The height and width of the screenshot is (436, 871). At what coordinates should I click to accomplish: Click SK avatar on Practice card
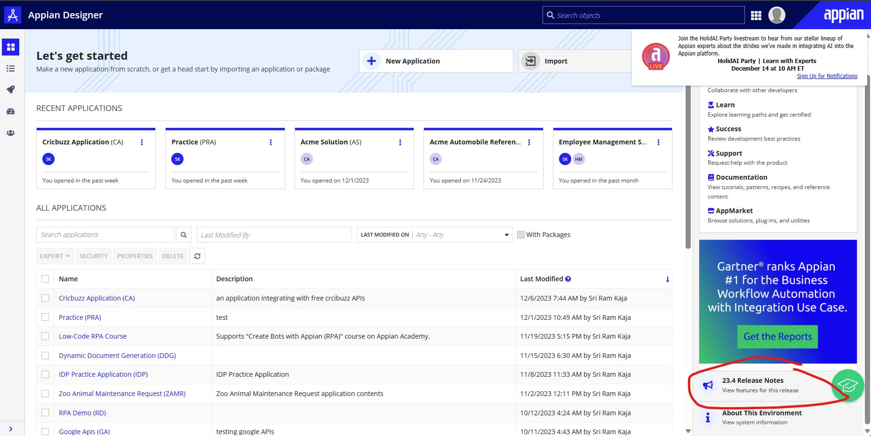click(x=177, y=159)
